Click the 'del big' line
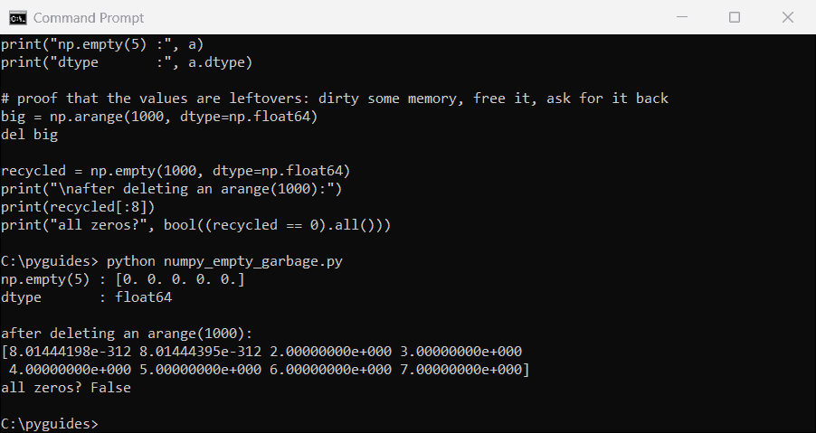Screen dimensions: 816x433 click(x=29, y=135)
